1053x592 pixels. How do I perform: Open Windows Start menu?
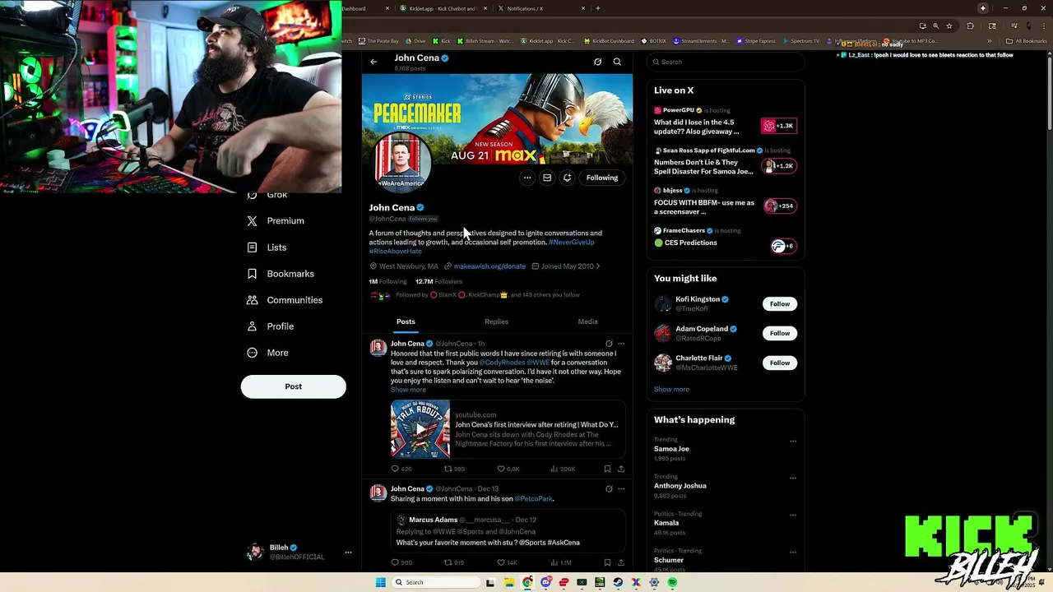click(380, 582)
